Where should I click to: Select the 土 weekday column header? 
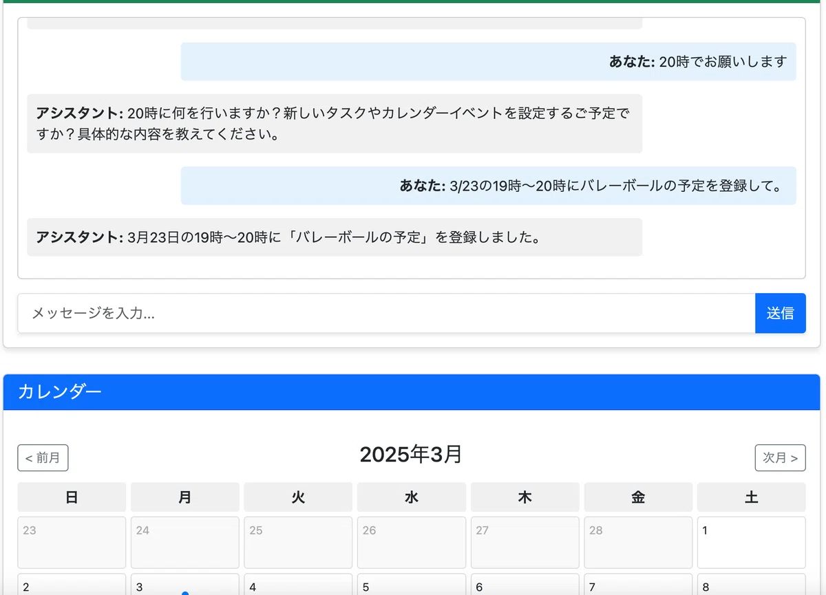click(751, 497)
